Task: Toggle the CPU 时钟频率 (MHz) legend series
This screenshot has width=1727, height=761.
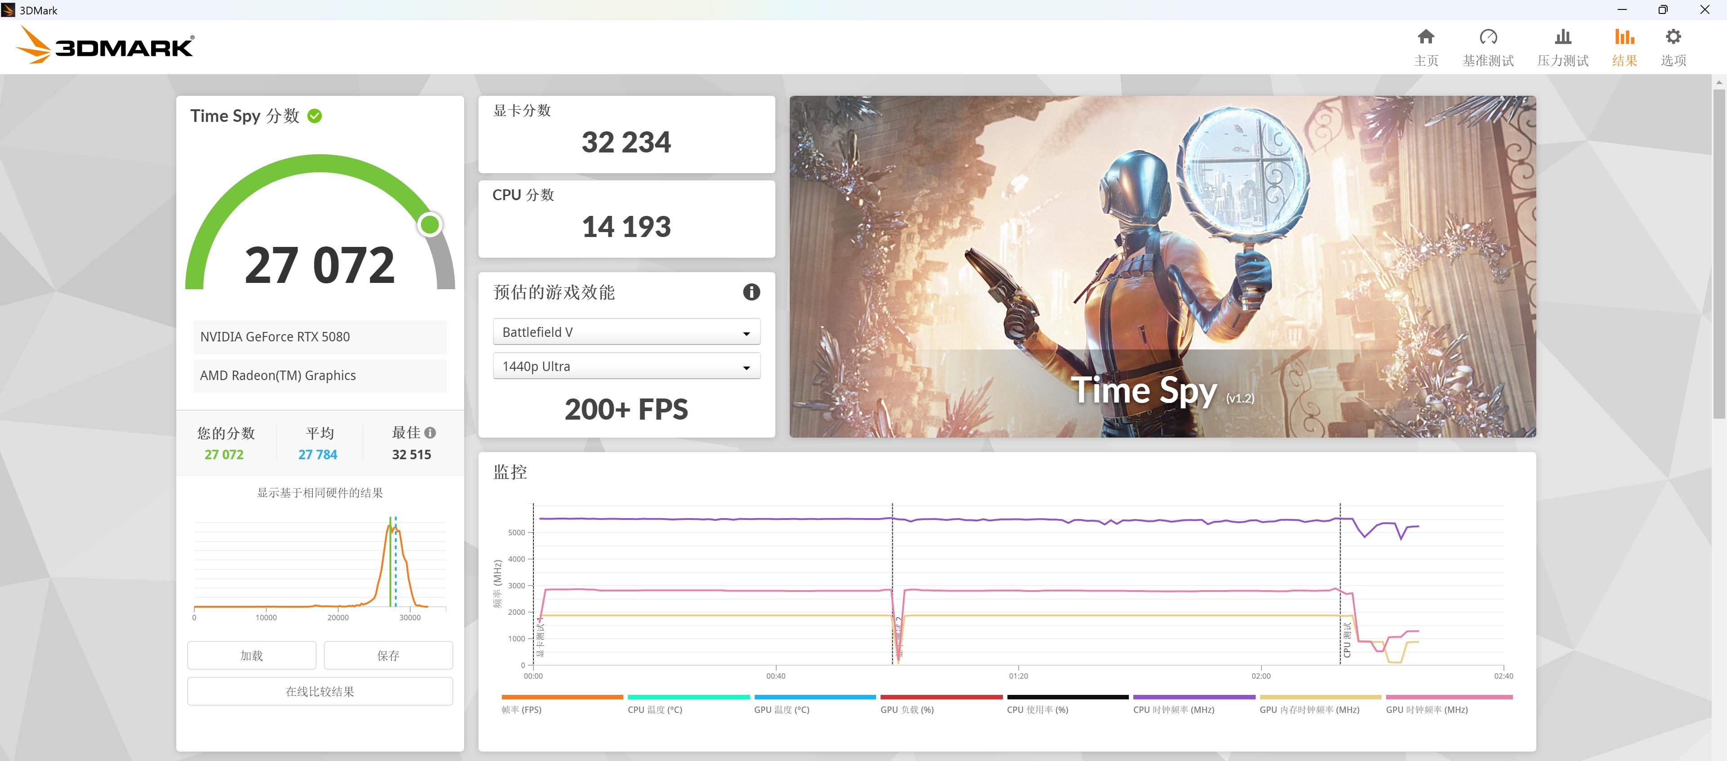Action: tap(1173, 709)
